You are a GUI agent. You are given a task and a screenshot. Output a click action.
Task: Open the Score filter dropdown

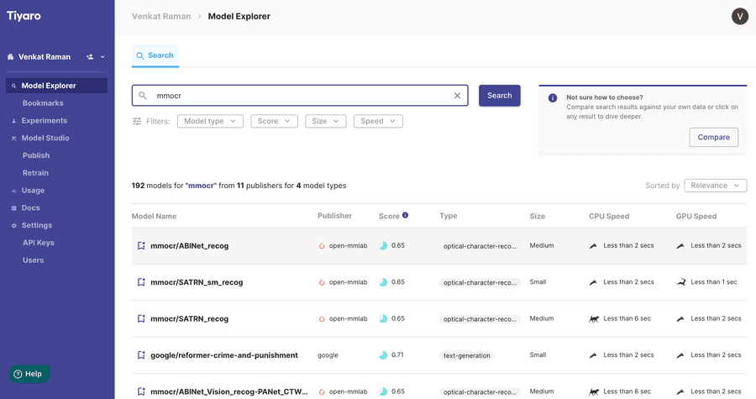[274, 121]
